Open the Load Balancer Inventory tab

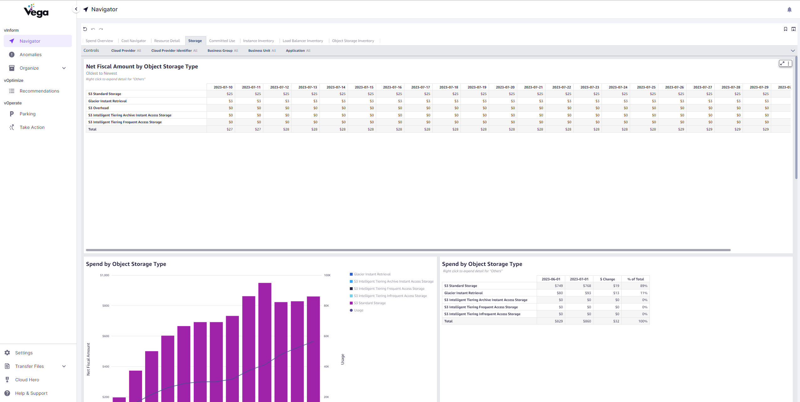pos(303,41)
